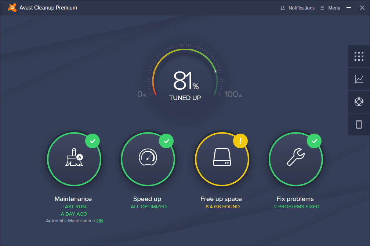Screen dimensions: 370x246
Task: Click the mobile phone icon in sidebar
Action: pos(359,124)
